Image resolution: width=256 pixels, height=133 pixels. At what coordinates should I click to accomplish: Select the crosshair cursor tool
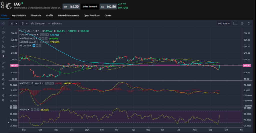pos(3,23)
